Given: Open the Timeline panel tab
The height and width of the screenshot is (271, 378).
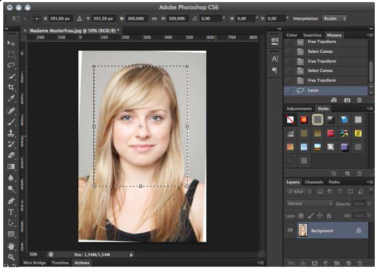Looking at the screenshot, I should 60,263.
